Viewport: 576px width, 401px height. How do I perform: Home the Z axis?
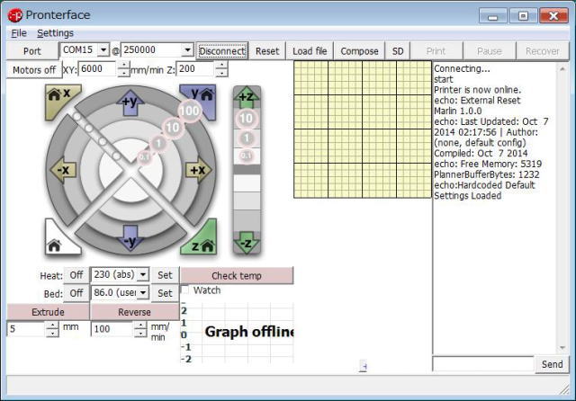(202, 240)
